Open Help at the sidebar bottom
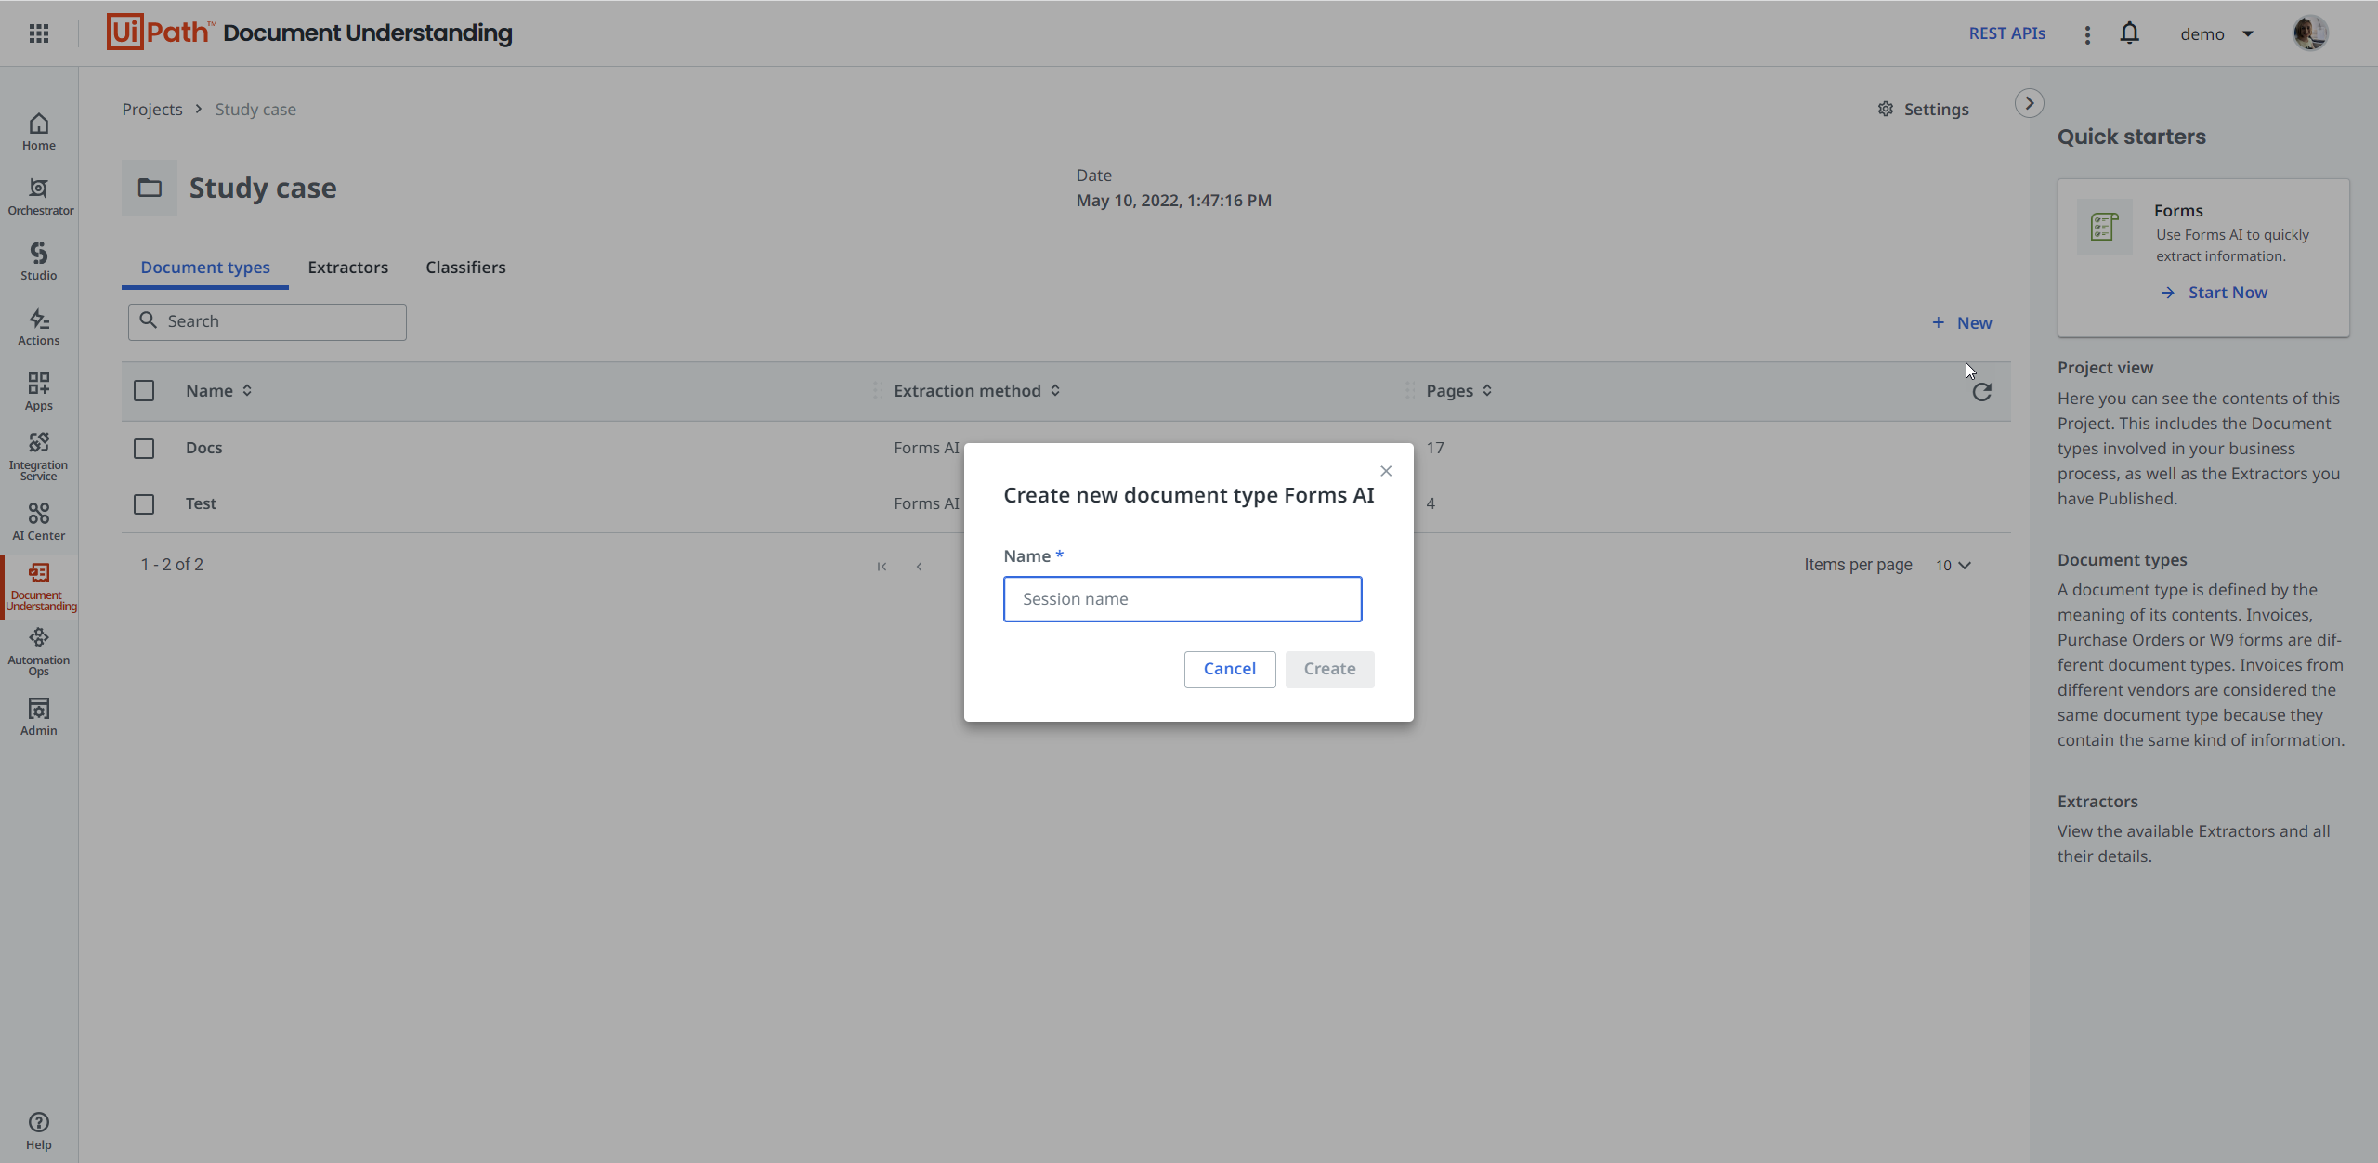Viewport: 2378px width, 1163px height. 39,1131
